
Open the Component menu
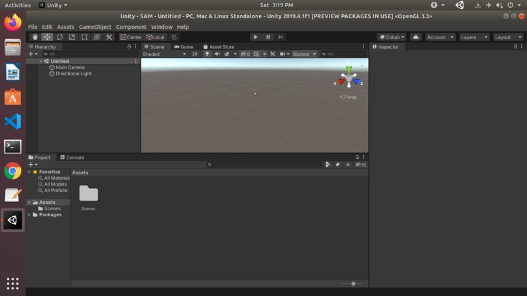click(131, 27)
